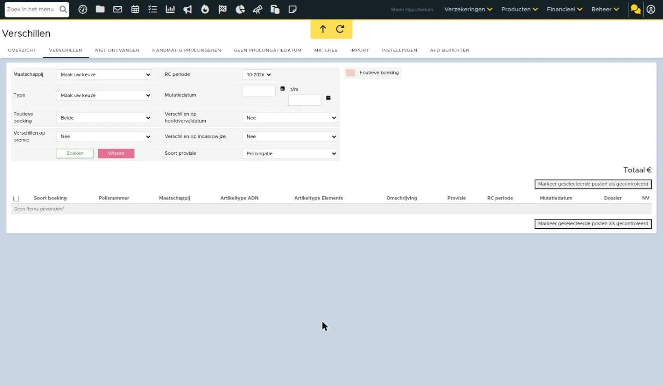The width and height of the screenshot is (663, 386).
Task: Focus the Zoek in het menu field
Action: tap(32, 9)
